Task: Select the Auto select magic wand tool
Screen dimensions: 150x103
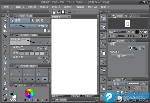Action: (5, 47)
